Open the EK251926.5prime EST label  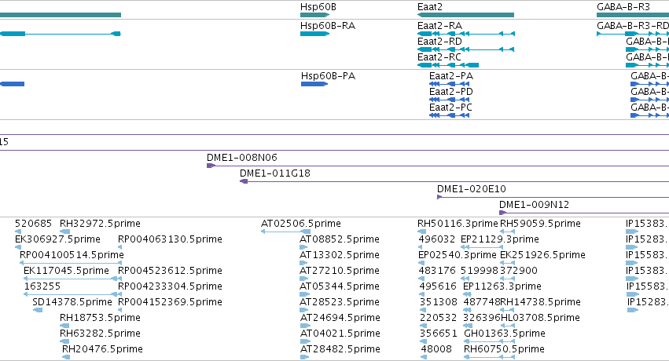pyautogui.click(x=542, y=255)
